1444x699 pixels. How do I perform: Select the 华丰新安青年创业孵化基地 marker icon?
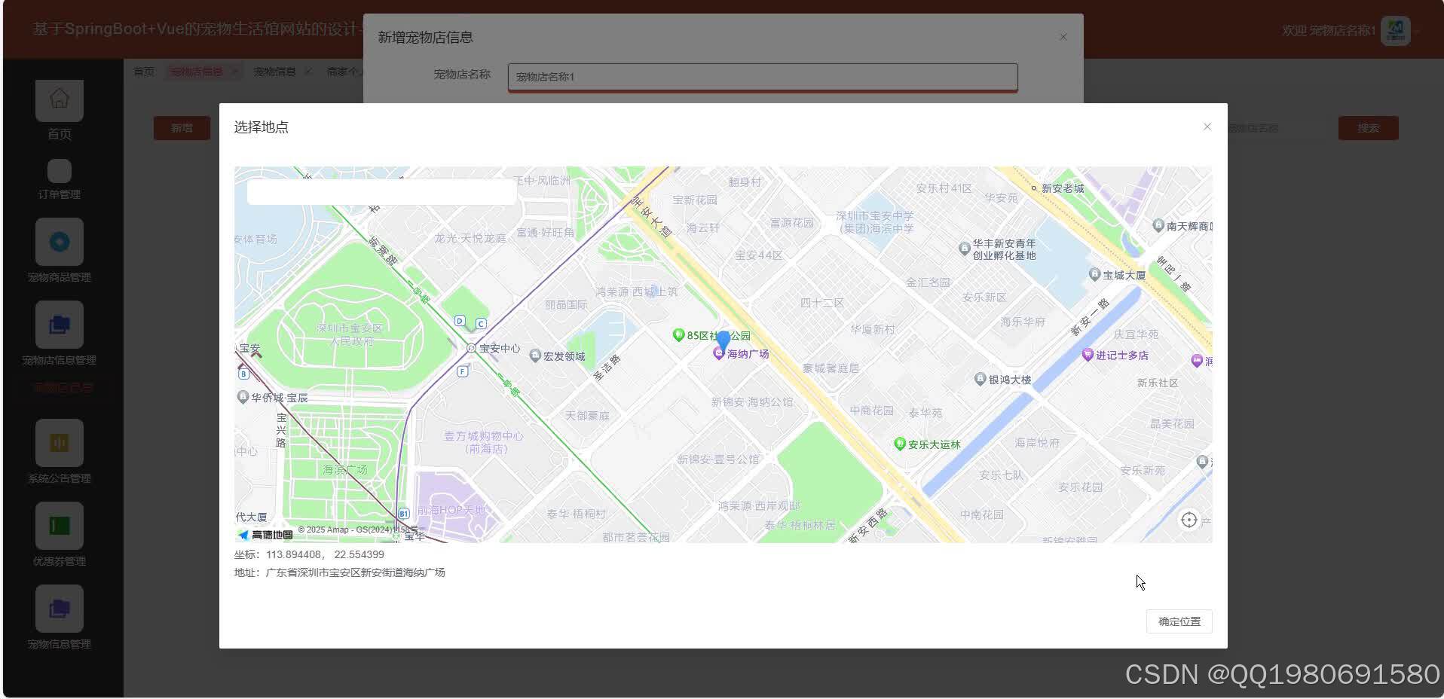point(964,249)
